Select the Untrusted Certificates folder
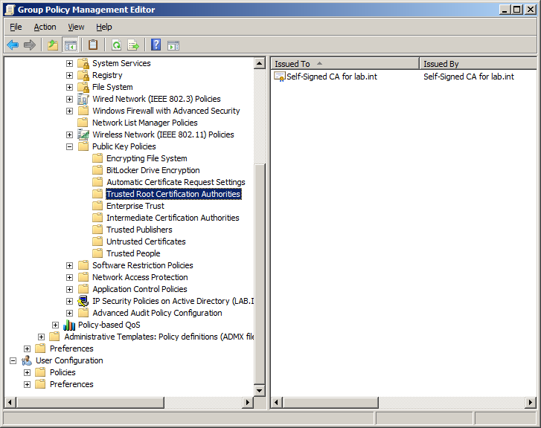 pyautogui.click(x=146, y=241)
